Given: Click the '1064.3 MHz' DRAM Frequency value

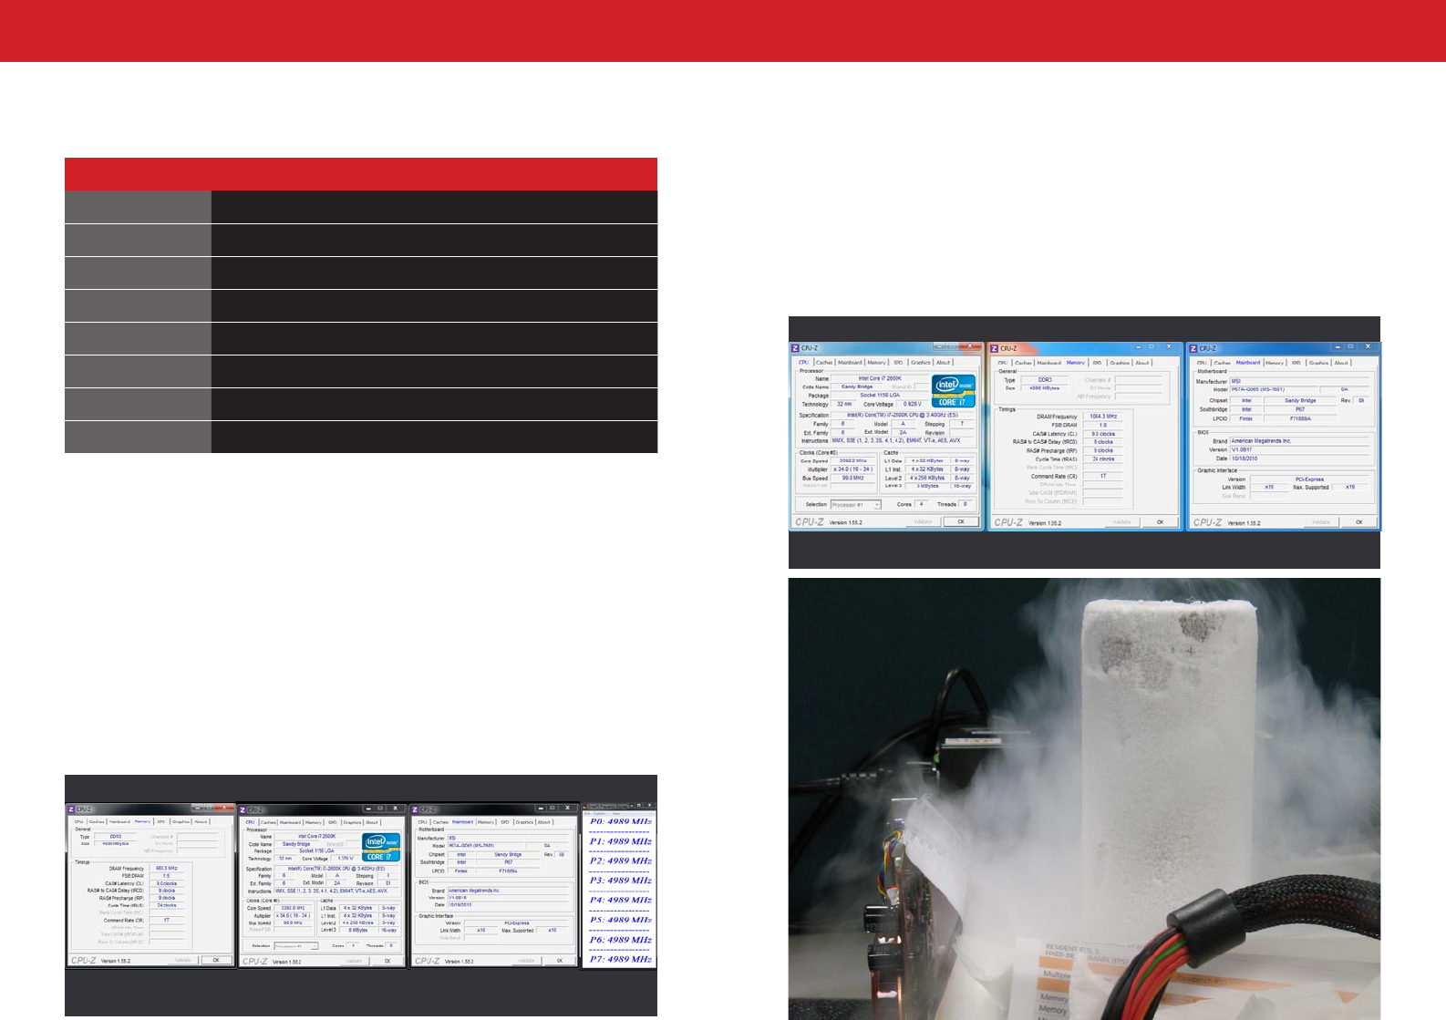Looking at the screenshot, I should tap(1103, 417).
